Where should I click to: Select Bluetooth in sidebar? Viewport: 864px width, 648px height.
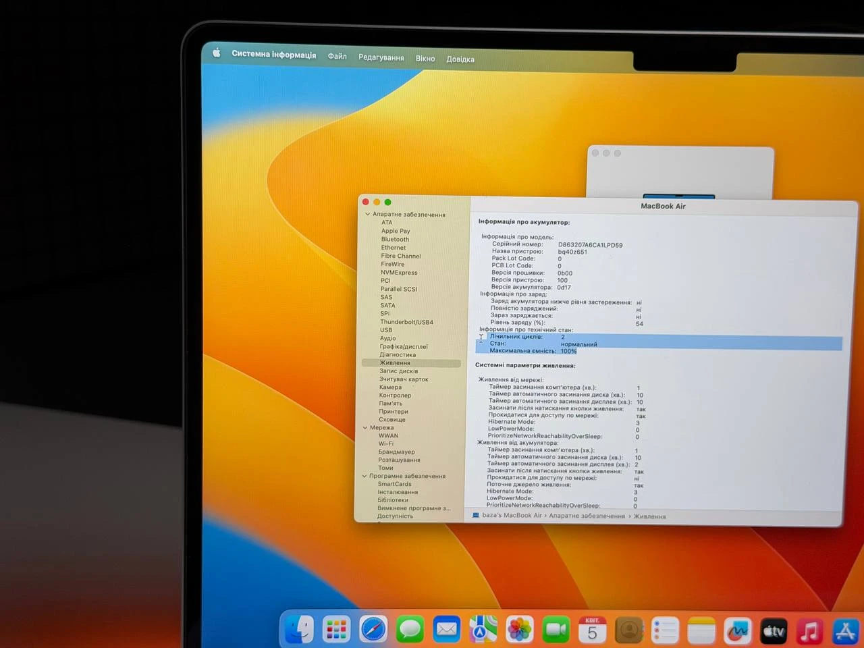[x=395, y=239]
